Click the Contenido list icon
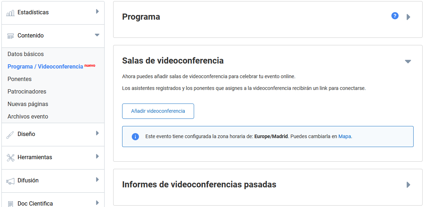Image resolution: width=424 pixels, height=207 pixels. click(10, 36)
